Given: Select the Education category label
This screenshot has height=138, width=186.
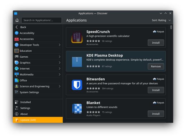Looking at the screenshot, I should coord(26,51).
